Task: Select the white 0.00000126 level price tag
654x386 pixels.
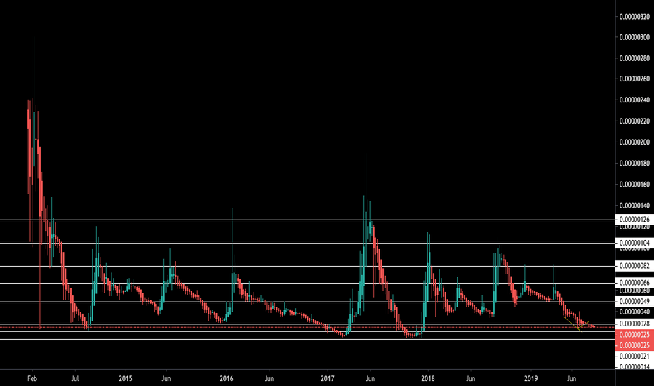Action: coord(634,220)
